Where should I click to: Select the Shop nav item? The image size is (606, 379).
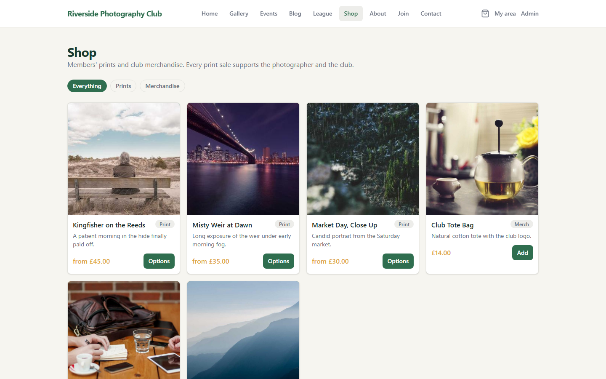click(351, 13)
